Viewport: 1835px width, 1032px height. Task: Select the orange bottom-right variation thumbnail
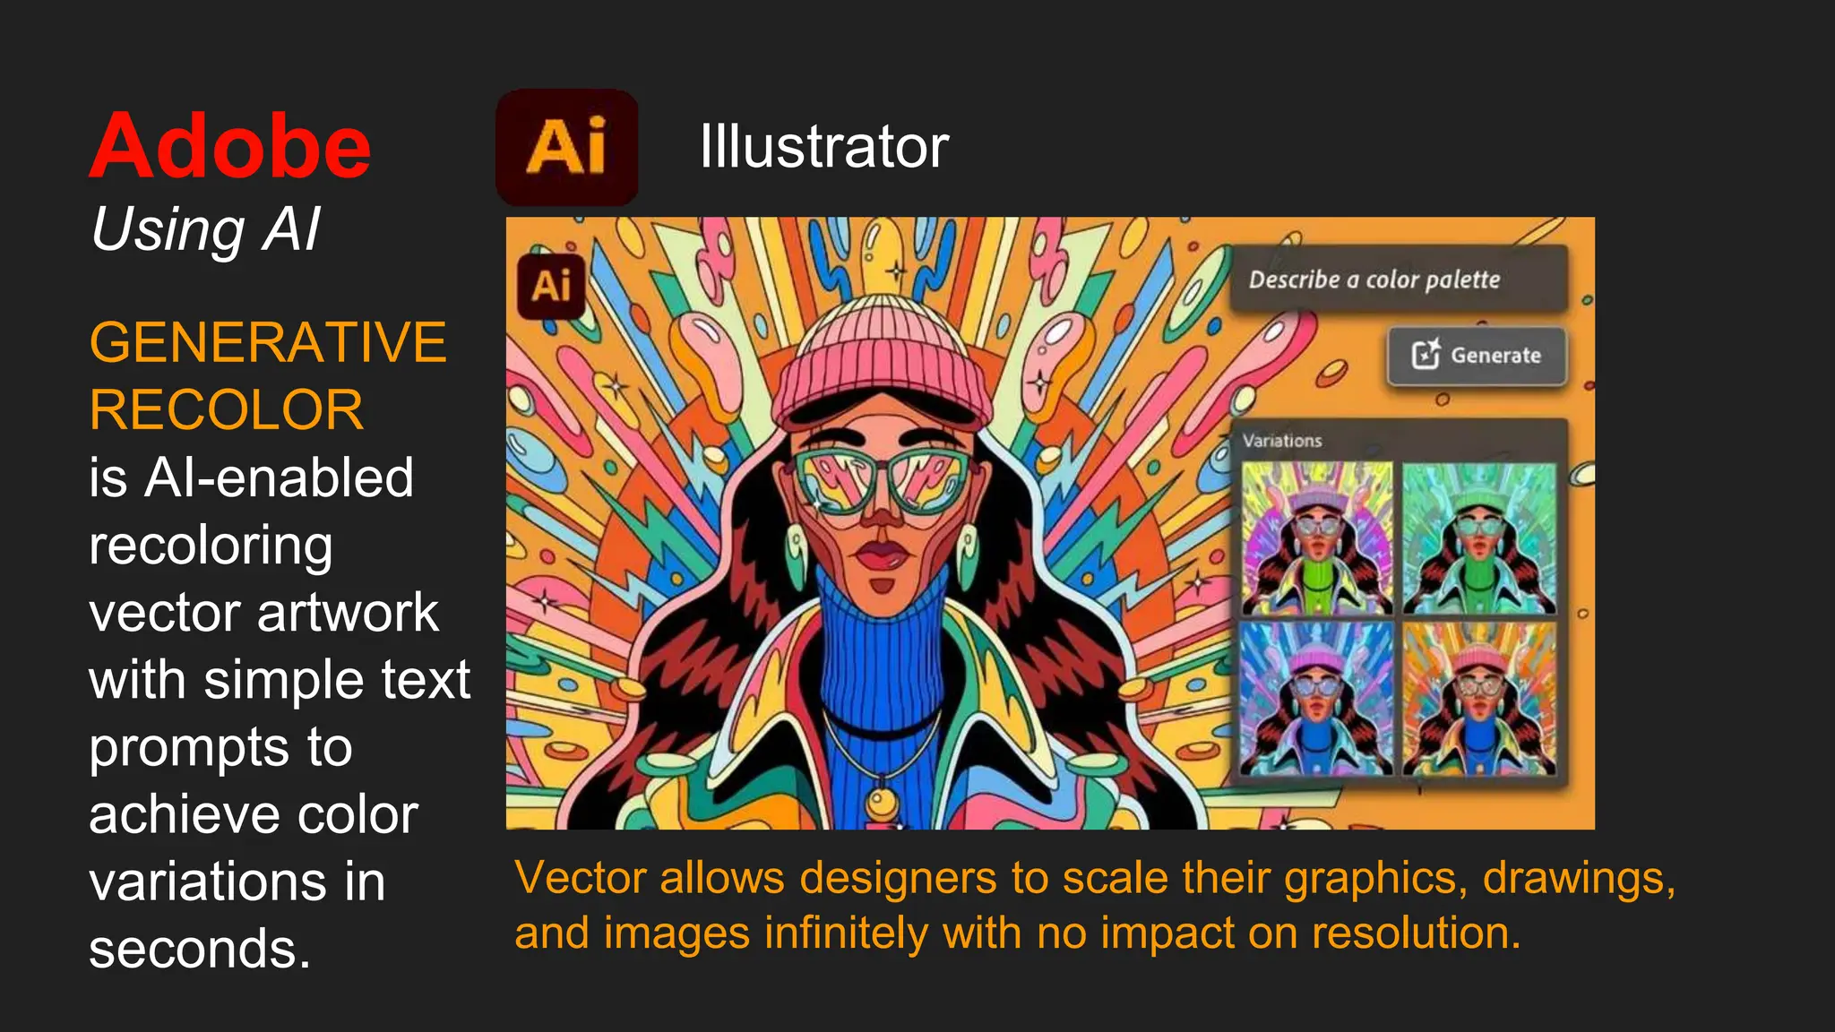pos(1479,699)
